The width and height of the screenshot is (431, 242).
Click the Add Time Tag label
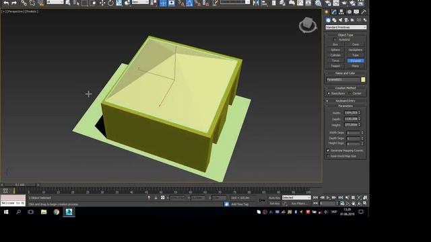pyautogui.click(x=240, y=204)
